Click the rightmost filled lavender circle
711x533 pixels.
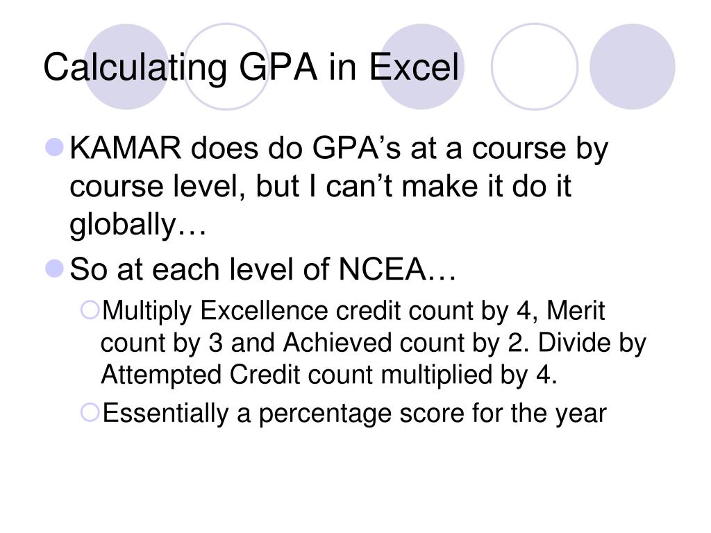[x=632, y=66]
